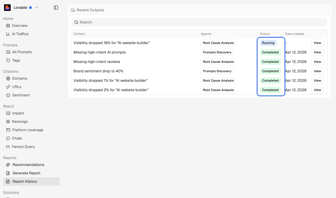Click the Recommendations sparkle icon

click(8, 165)
